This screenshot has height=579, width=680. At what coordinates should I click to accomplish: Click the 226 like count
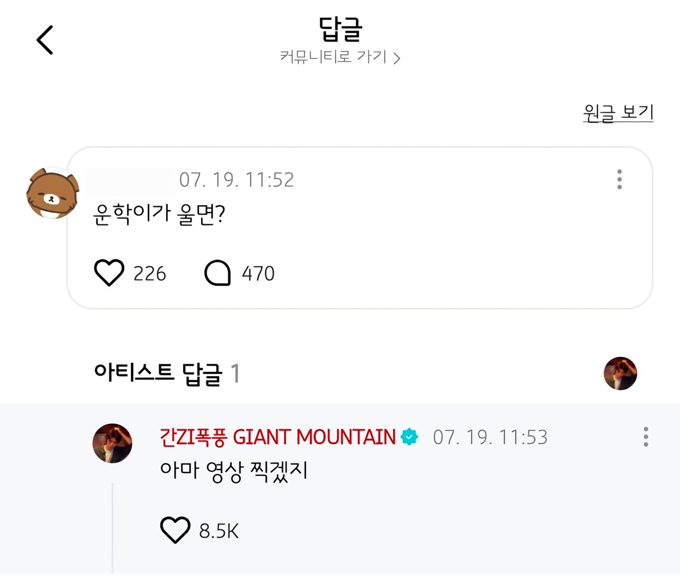[150, 274]
